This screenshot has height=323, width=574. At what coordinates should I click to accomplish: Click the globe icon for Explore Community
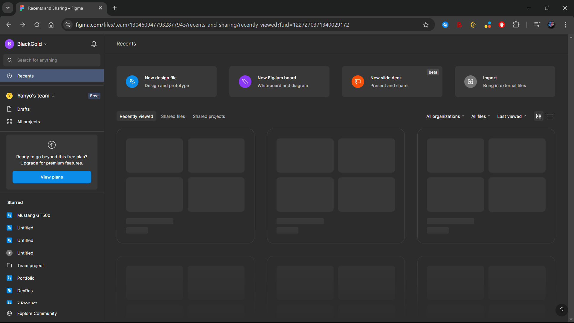(9, 313)
